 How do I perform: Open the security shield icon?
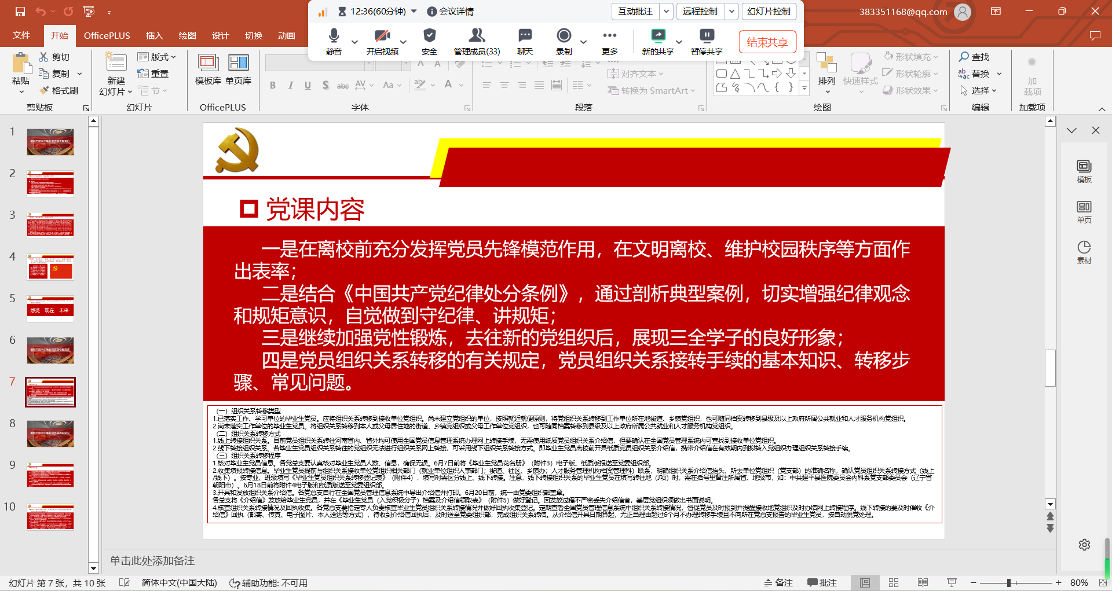(429, 41)
